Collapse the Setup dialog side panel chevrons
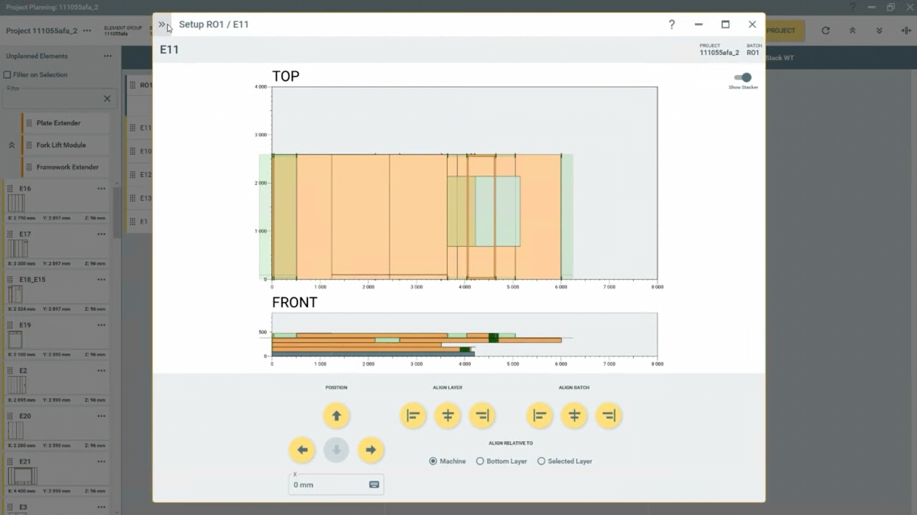This screenshot has width=917, height=515. pyautogui.click(x=161, y=24)
